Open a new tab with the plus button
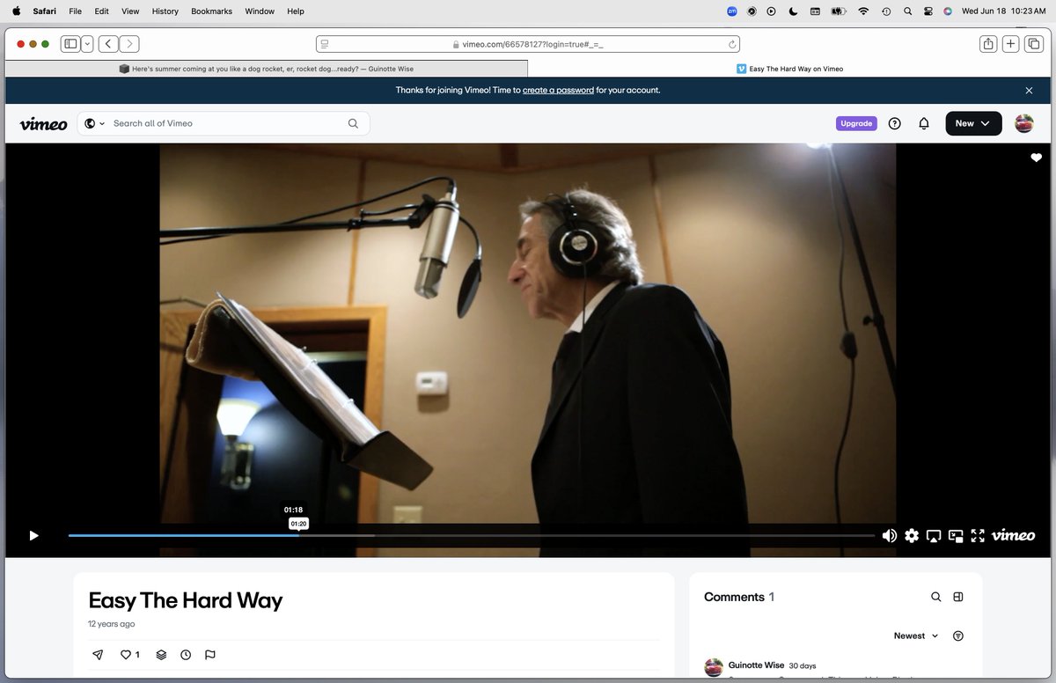 point(1011,44)
